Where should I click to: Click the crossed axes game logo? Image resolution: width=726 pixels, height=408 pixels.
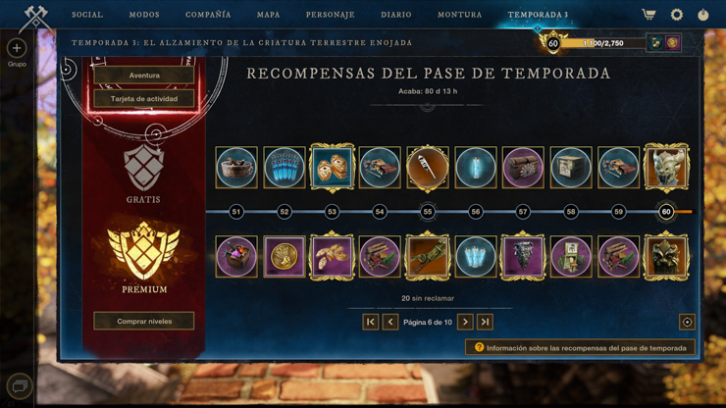(35, 19)
